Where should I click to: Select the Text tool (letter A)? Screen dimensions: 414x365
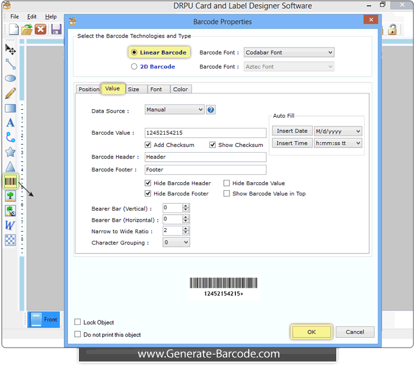tap(10, 122)
